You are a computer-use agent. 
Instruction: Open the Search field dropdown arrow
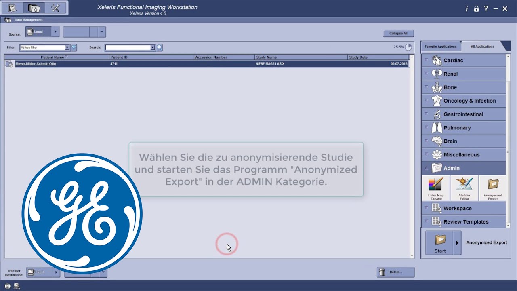[152, 48]
